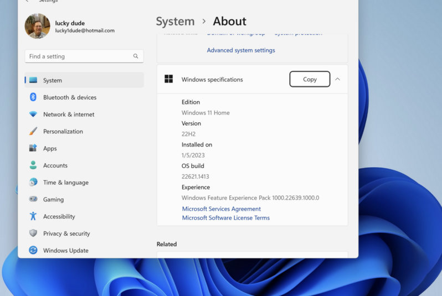The width and height of the screenshot is (442, 296).
Task: Focus the Find a setting search box
Action: coord(84,56)
